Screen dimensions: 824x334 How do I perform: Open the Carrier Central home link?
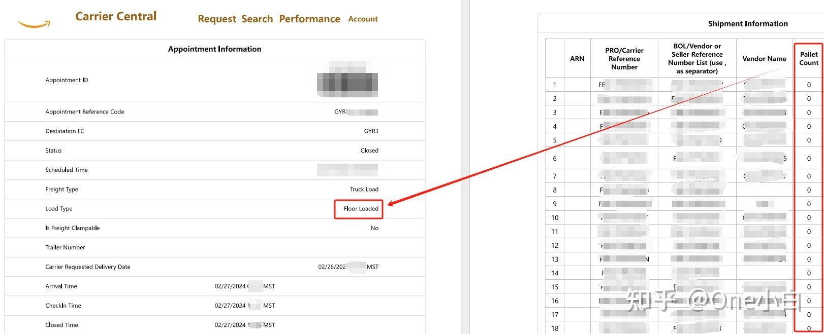tap(116, 16)
